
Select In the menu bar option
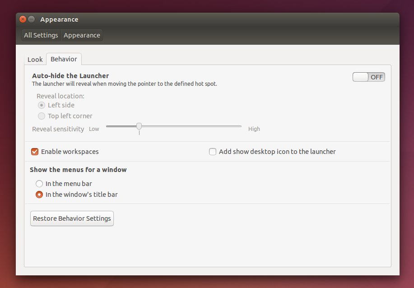(39, 184)
